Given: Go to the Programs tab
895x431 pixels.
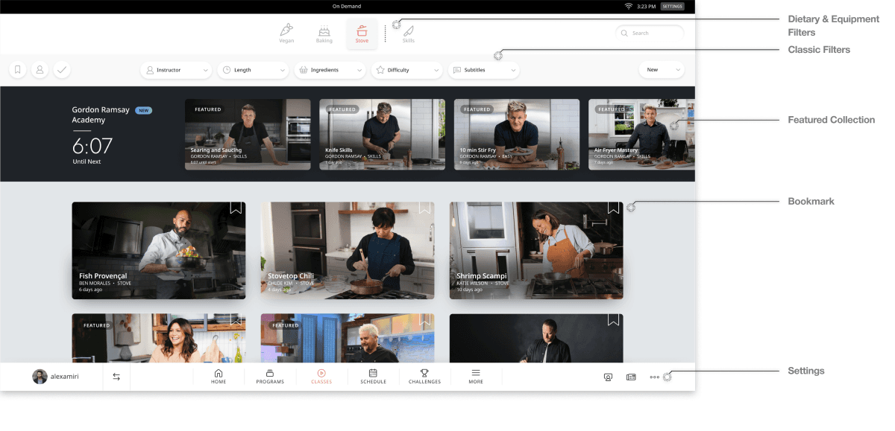Looking at the screenshot, I should [x=270, y=377].
